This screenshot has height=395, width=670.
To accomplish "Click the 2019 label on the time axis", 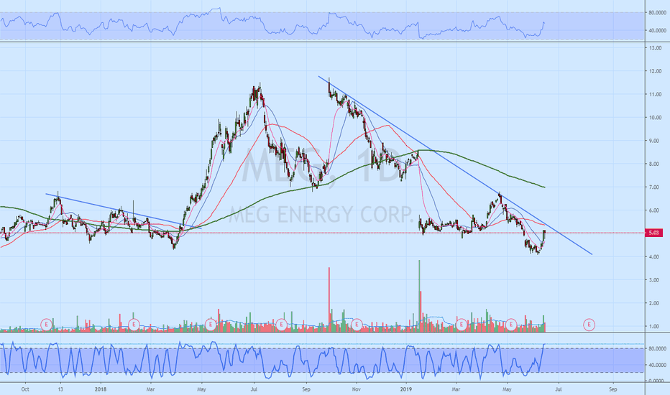I will point(406,389).
